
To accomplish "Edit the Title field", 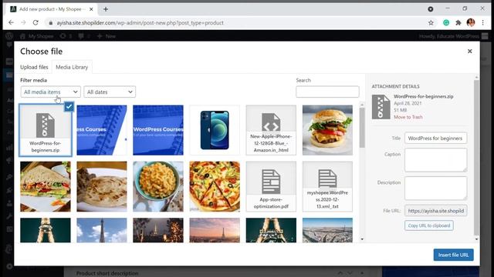I will pyautogui.click(x=435, y=138).
